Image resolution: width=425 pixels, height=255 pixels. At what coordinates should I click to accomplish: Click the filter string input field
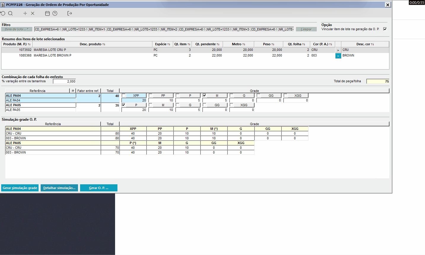[164, 29]
